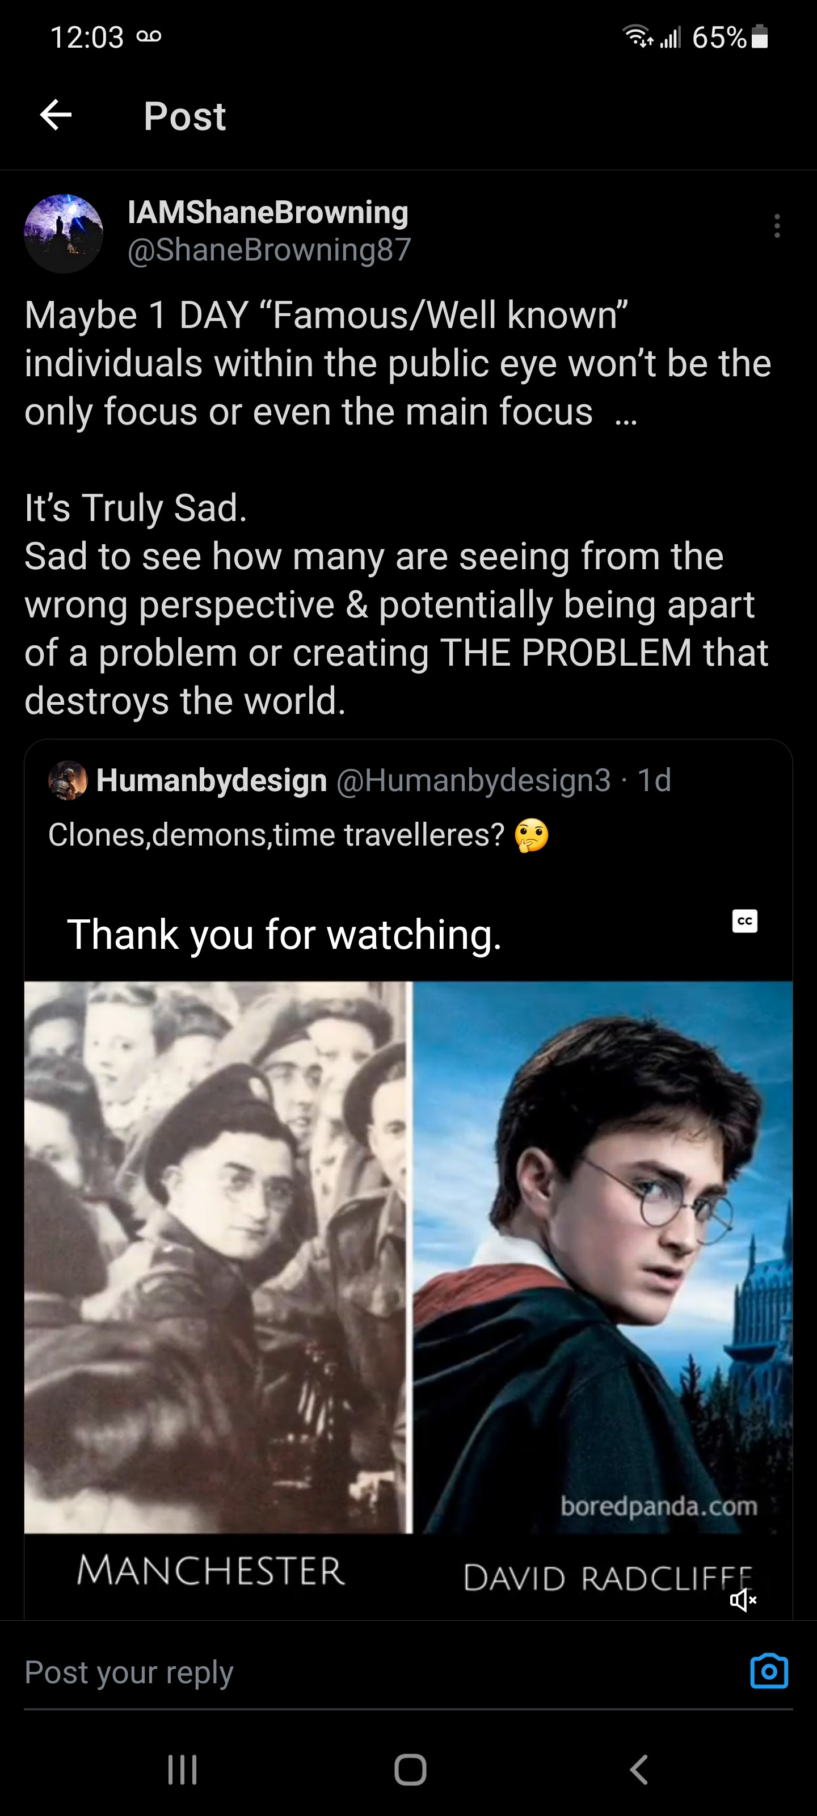Open the quoted Humanbydesign username
This screenshot has height=1816, width=817.
tap(212, 780)
